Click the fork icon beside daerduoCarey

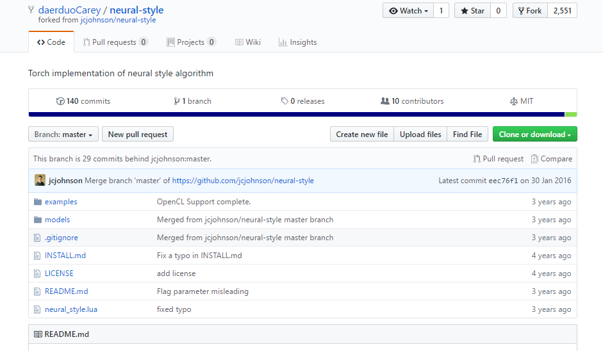[31, 10]
